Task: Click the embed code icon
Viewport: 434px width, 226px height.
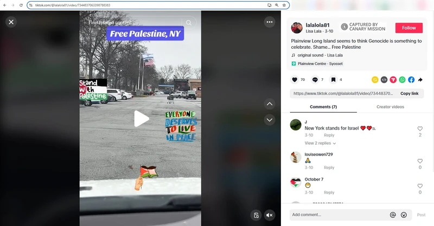Action: click(x=384, y=80)
